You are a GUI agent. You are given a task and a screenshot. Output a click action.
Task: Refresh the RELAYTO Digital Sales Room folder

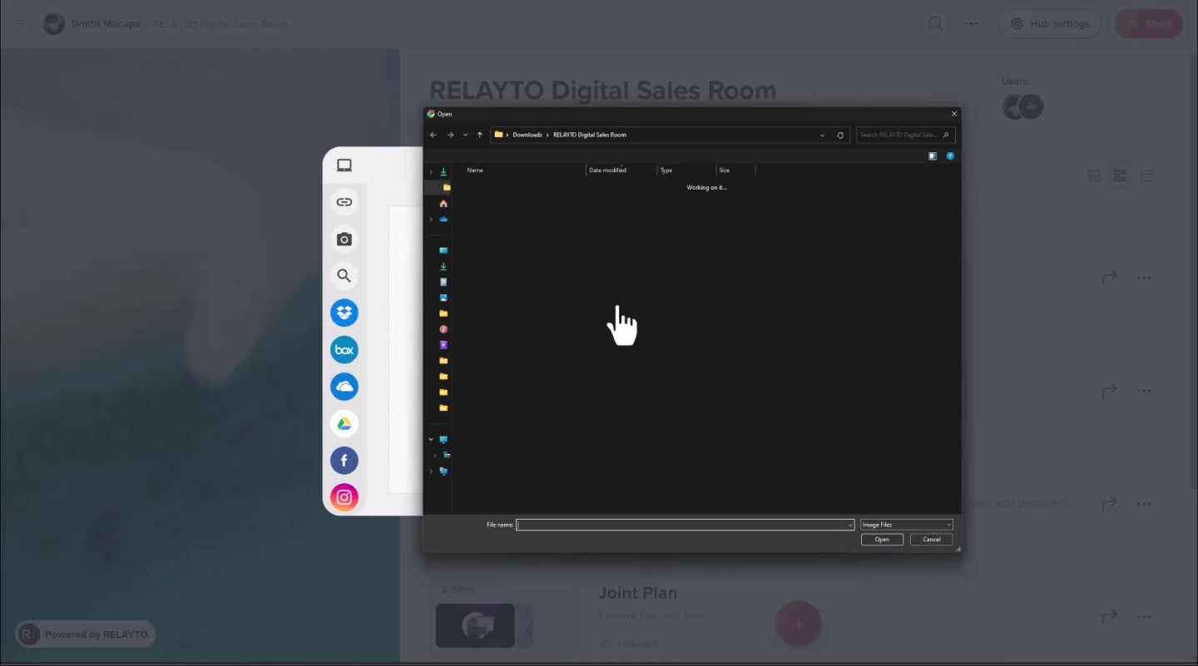pyautogui.click(x=840, y=135)
